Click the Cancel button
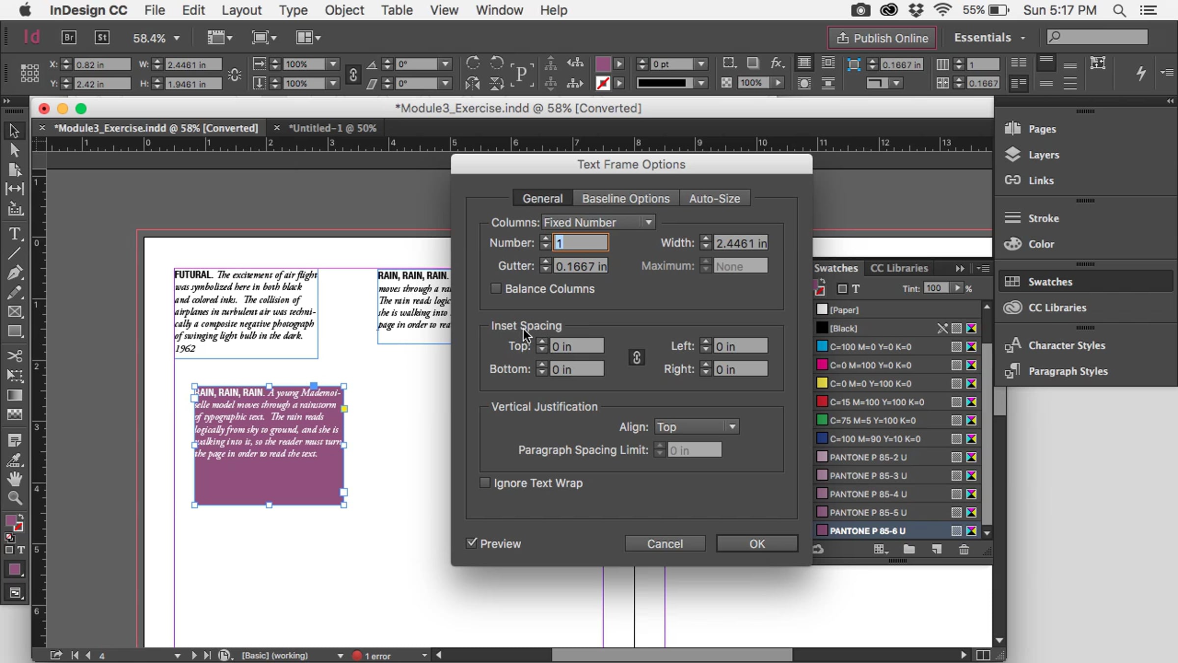Image resolution: width=1178 pixels, height=663 pixels. point(665,544)
